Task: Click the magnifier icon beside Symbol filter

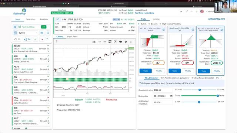Action: (48, 33)
